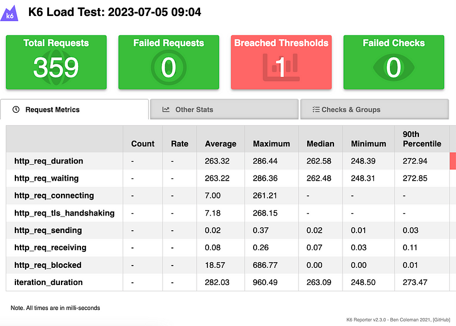Click the Maximum column header
The image size is (456, 326).
tap(271, 144)
